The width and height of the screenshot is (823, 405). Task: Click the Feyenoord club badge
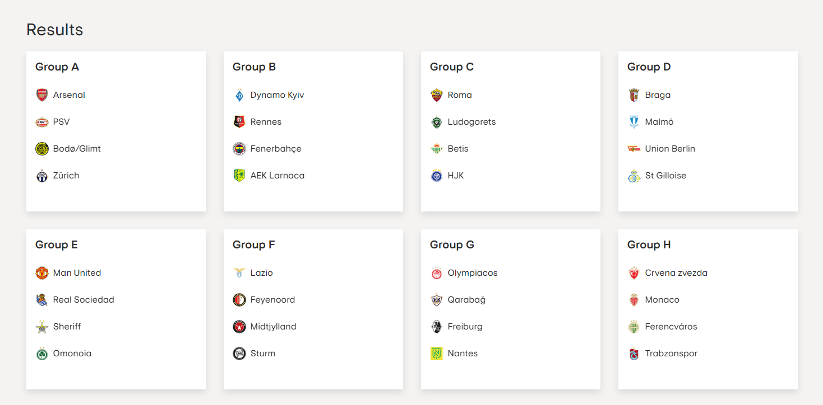[x=239, y=300]
